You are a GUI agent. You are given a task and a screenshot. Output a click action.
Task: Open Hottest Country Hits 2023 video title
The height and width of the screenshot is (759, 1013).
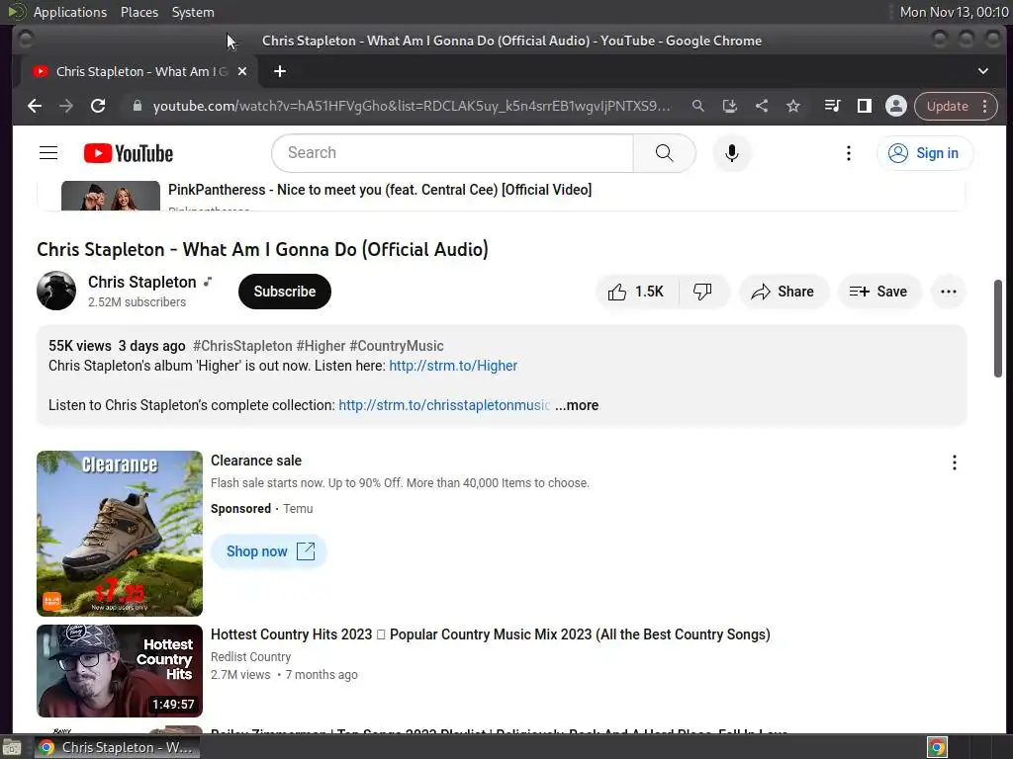[x=491, y=634]
